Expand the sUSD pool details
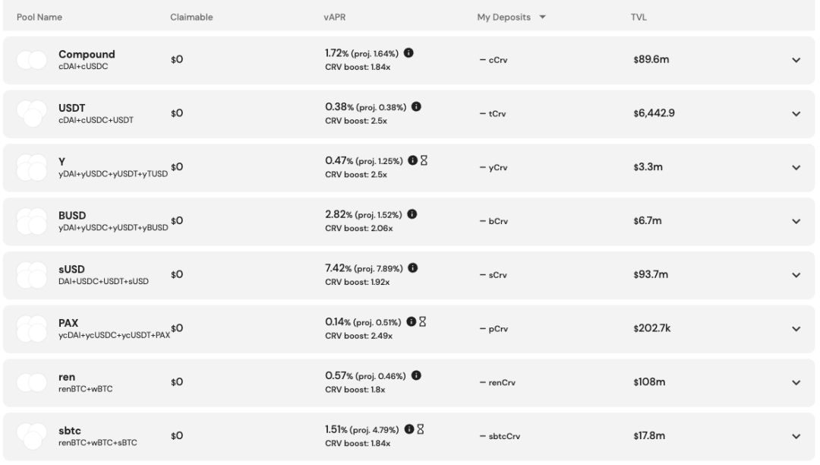This screenshot has height=465, width=820. coord(796,275)
